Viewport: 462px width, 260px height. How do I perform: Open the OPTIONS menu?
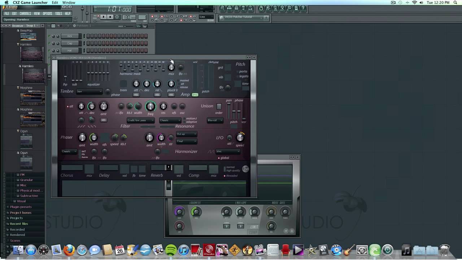[48, 13]
